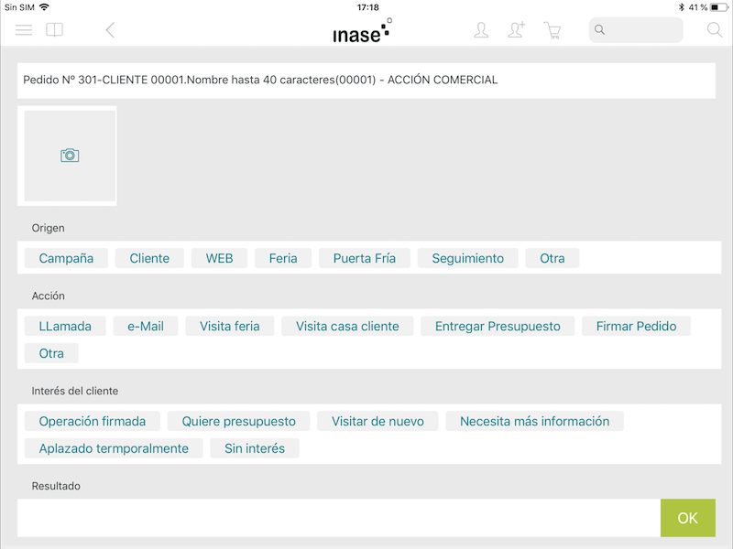Tap the camera icon to add photo
This screenshot has width=733, height=549.
tap(70, 156)
